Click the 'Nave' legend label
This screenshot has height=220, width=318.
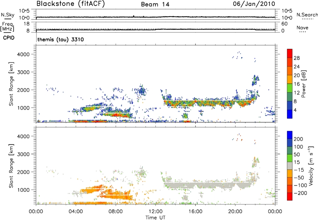(302, 28)
